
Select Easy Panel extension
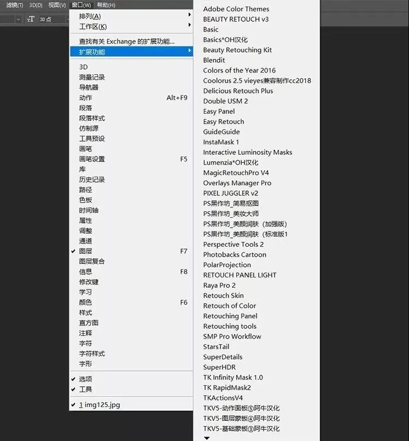pyautogui.click(x=256, y=112)
